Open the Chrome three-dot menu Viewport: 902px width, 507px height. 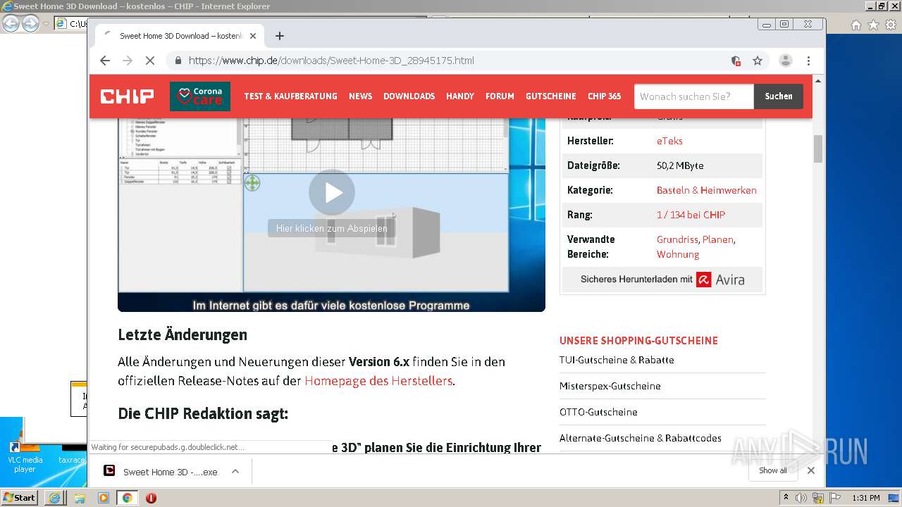pyautogui.click(x=808, y=61)
